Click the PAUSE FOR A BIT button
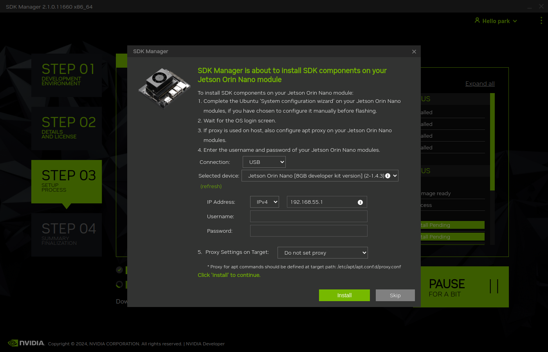 coord(465,287)
